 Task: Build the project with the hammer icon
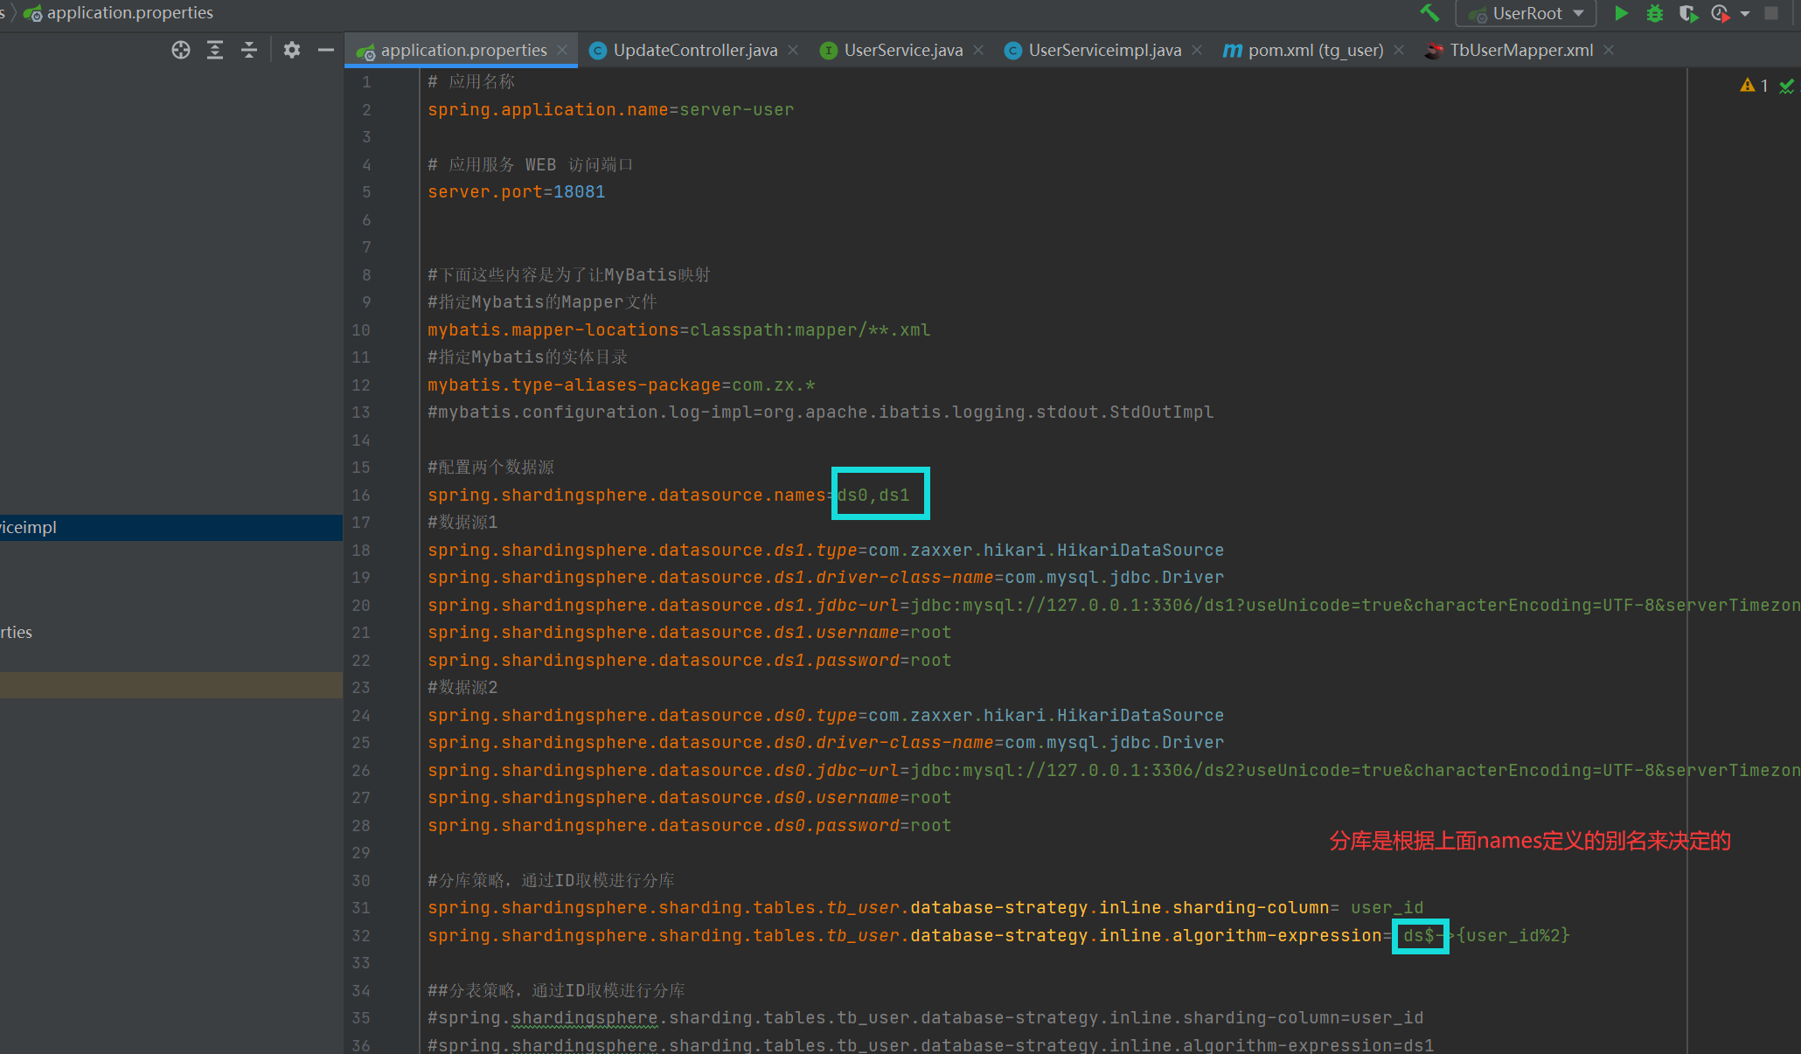point(1429,13)
